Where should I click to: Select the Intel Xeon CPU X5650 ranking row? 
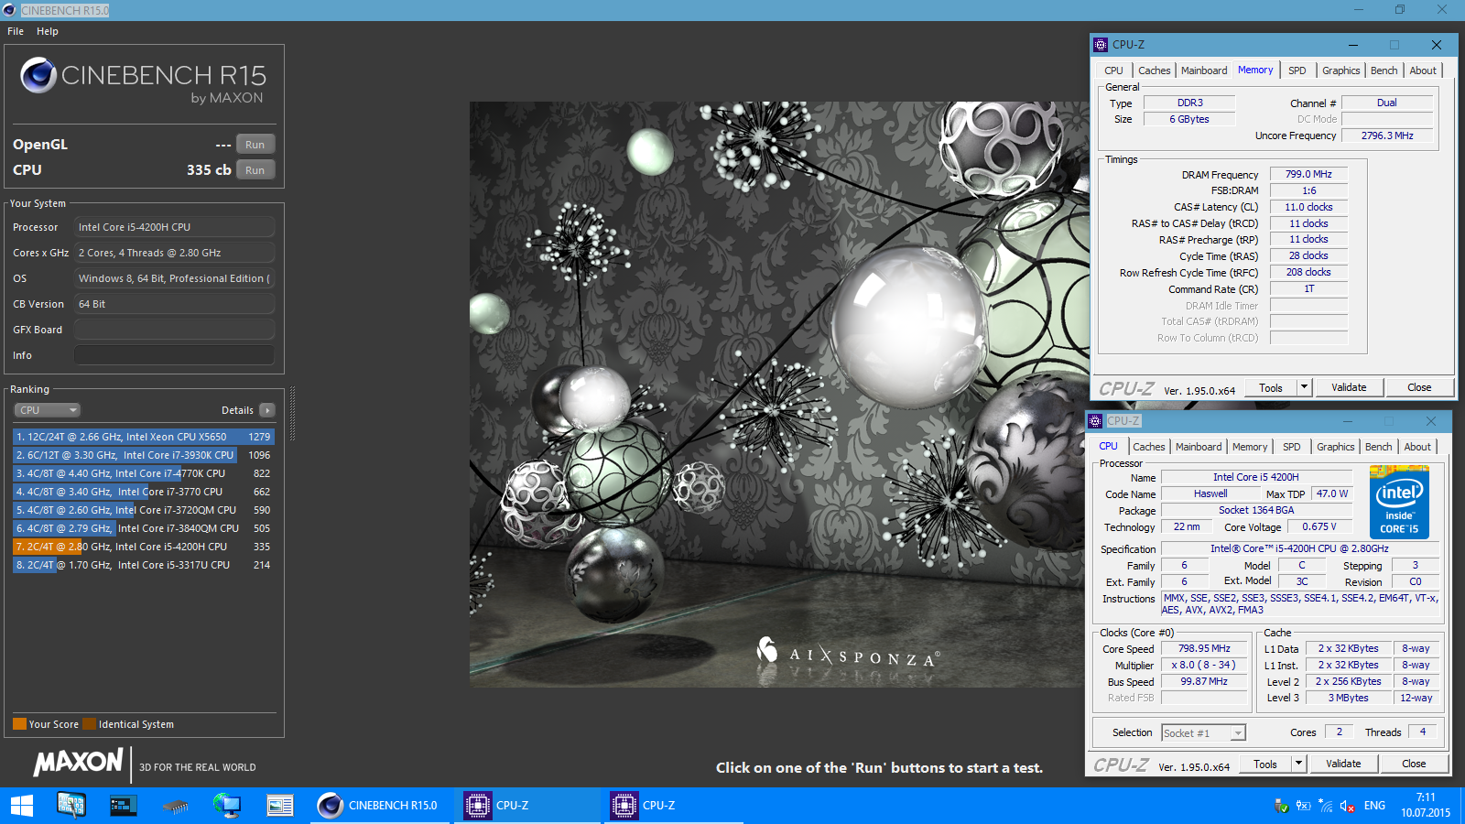tap(143, 437)
